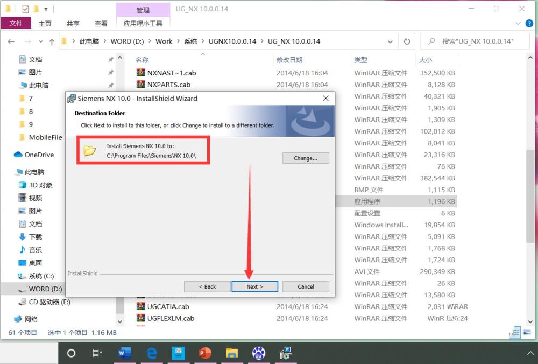This screenshot has height=364, width=538.
Task: Expand the ribbon using the chevron
Action: [x=518, y=23]
